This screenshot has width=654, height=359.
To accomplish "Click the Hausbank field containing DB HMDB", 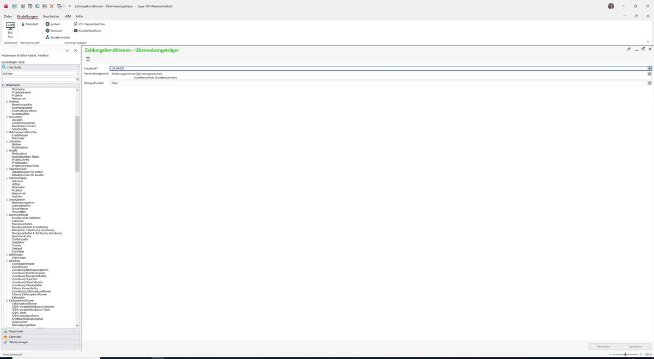I will [x=379, y=69].
